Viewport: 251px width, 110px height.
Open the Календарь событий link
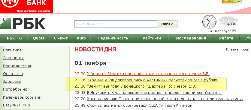(x=22, y=97)
